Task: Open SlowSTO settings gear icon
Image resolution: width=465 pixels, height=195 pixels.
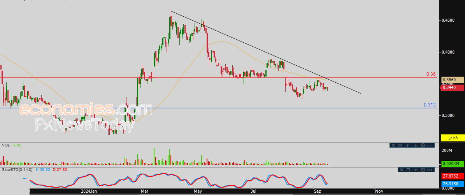Action: coord(423,170)
